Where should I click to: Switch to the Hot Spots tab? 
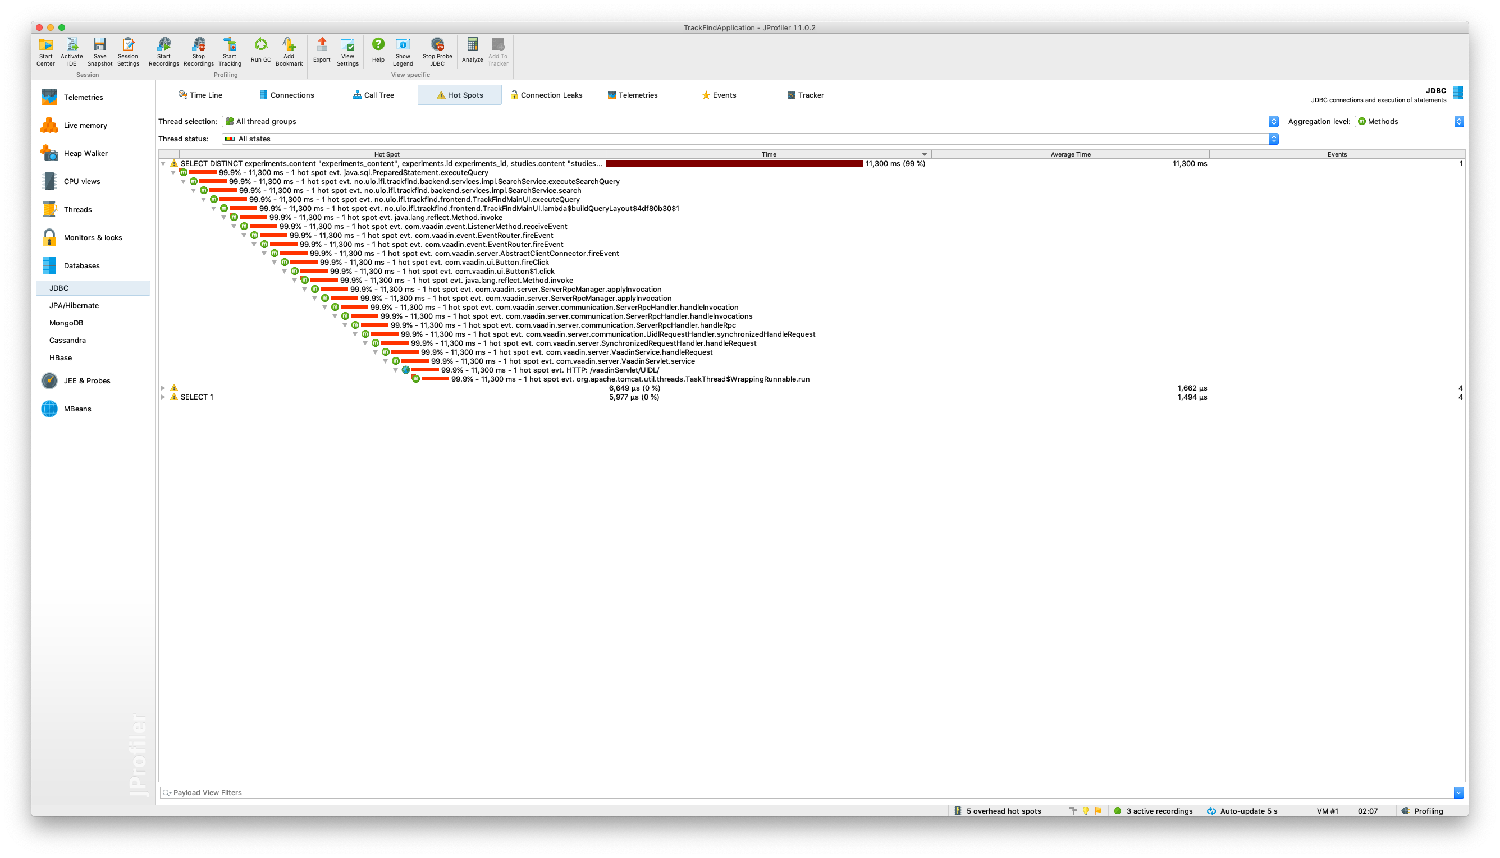click(x=460, y=95)
